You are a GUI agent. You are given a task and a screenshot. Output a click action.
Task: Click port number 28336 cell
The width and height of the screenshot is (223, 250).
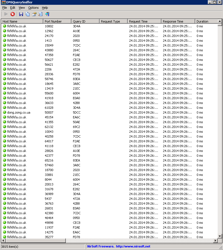pyautogui.click(x=49, y=74)
